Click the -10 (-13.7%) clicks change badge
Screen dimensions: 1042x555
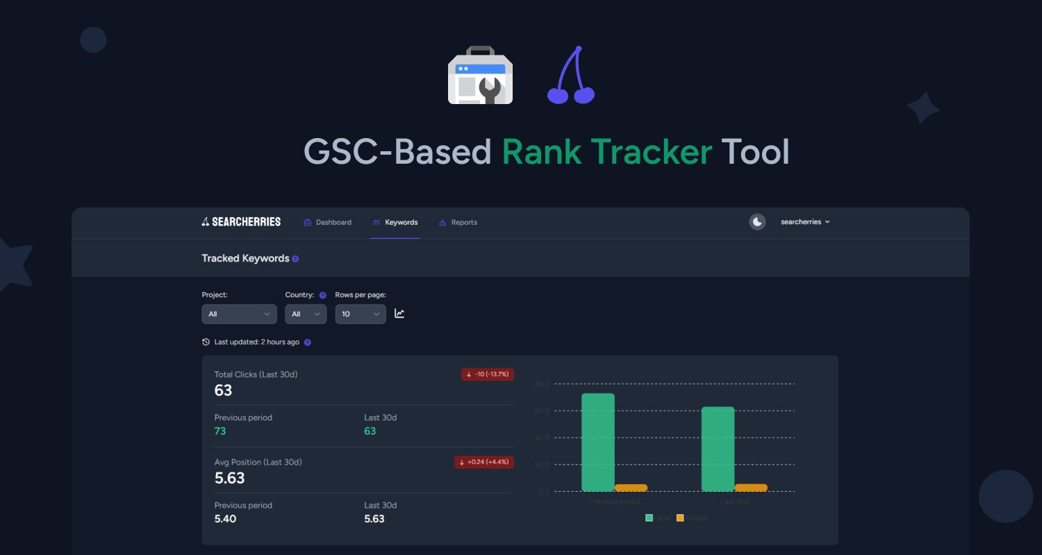(488, 374)
